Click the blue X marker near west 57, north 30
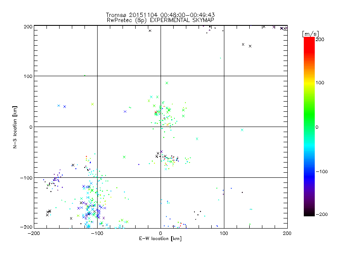Viewport: 338px width, 254px height. click(125, 112)
